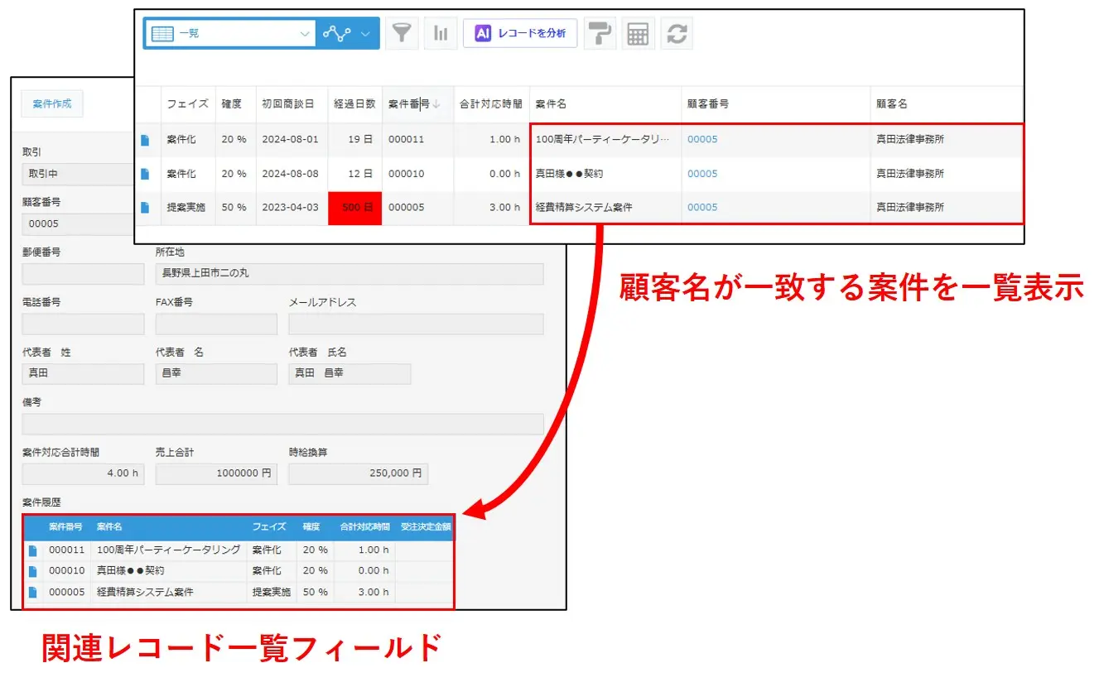
Task: Click the filter funnel icon
Action: (402, 34)
